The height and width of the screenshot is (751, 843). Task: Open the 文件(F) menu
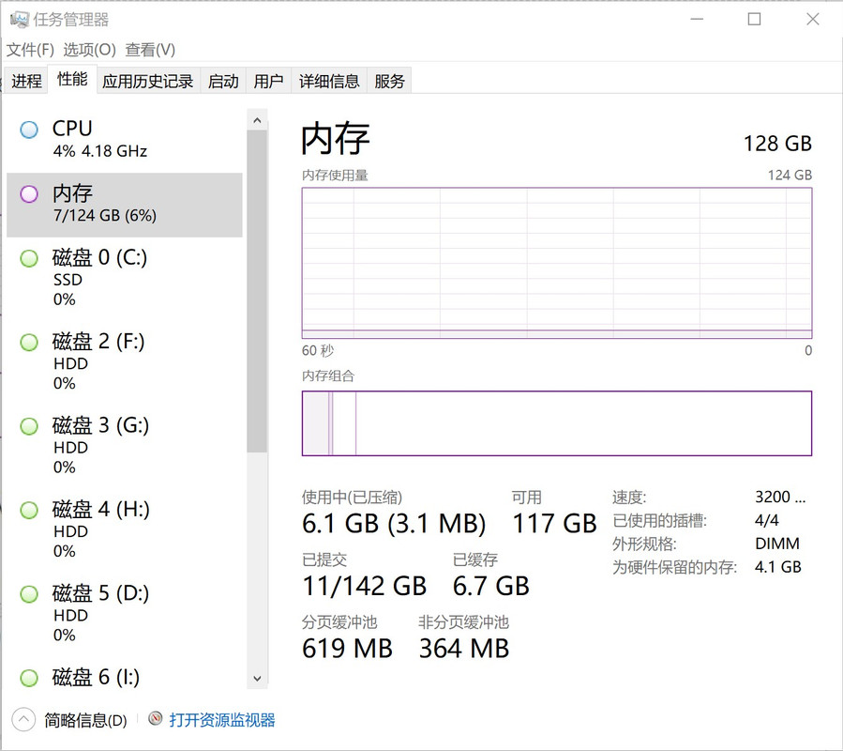[x=30, y=50]
